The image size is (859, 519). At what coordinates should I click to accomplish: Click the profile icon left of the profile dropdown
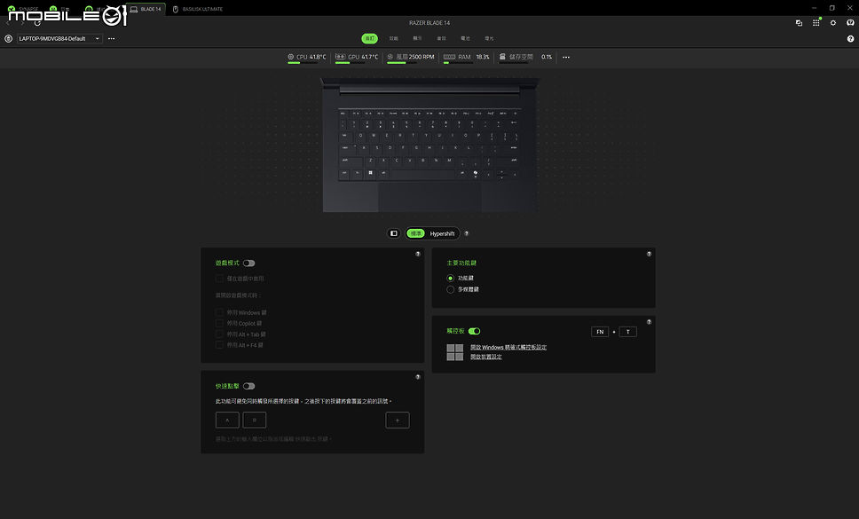click(x=8, y=39)
